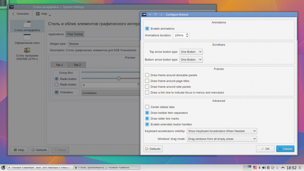The image size is (304, 171).
Task: Switch to the Fine Tuning tab
Action: [75, 34]
